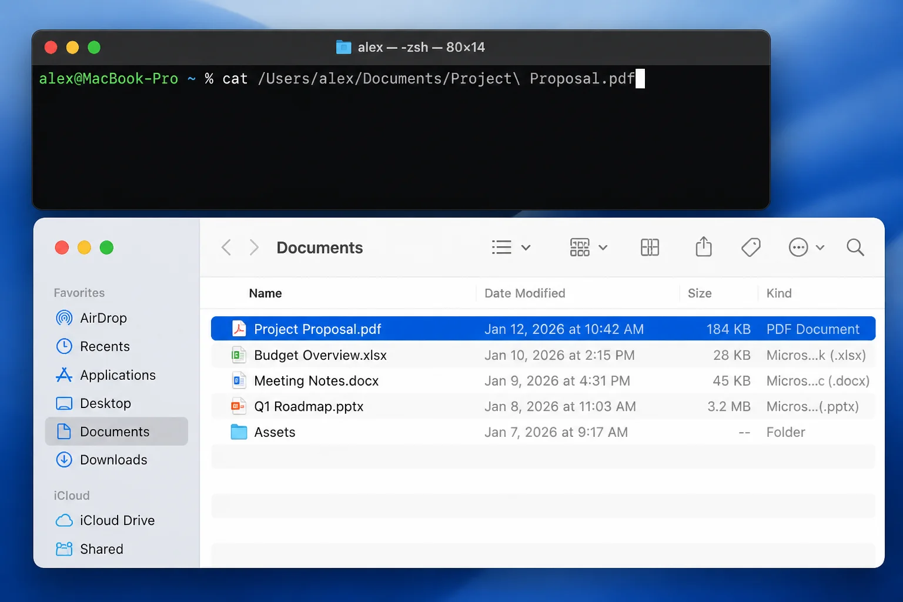This screenshot has height=602, width=903.
Task: Close the Terminal window
Action: pos(51,47)
